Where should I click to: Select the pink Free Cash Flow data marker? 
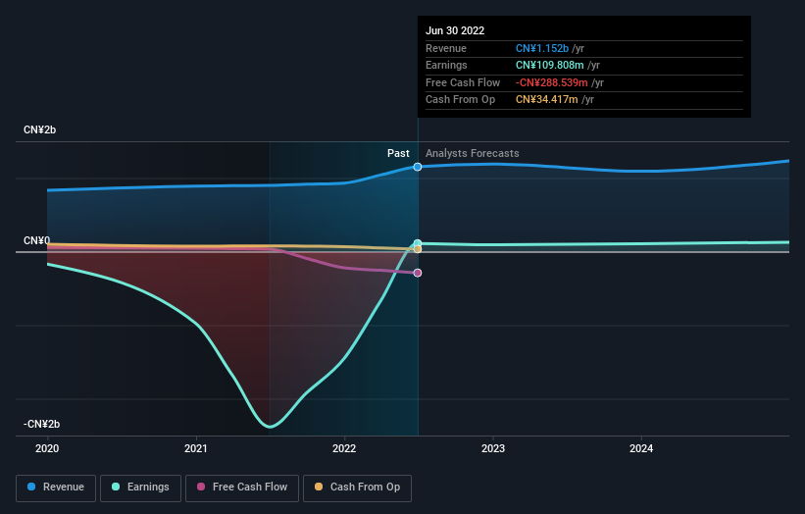click(x=418, y=273)
